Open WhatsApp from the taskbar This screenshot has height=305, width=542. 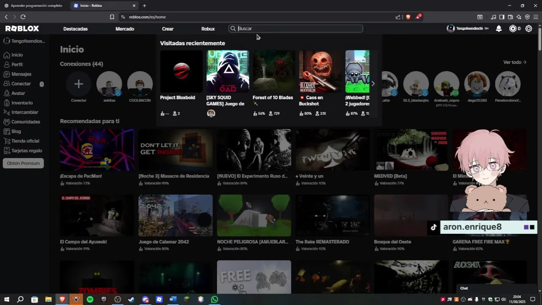pyautogui.click(x=215, y=299)
